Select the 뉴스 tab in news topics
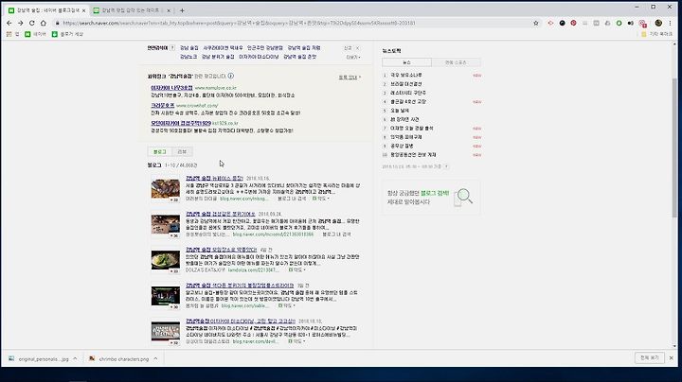Image resolution: width=682 pixels, height=382 pixels. tap(406, 62)
